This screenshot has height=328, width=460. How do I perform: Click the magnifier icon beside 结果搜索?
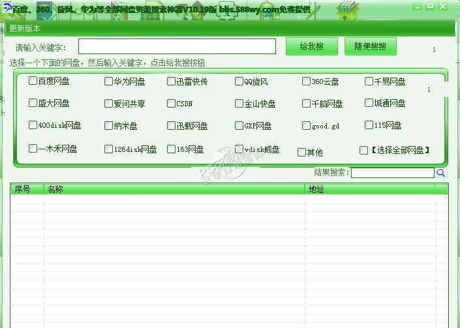[440, 173]
